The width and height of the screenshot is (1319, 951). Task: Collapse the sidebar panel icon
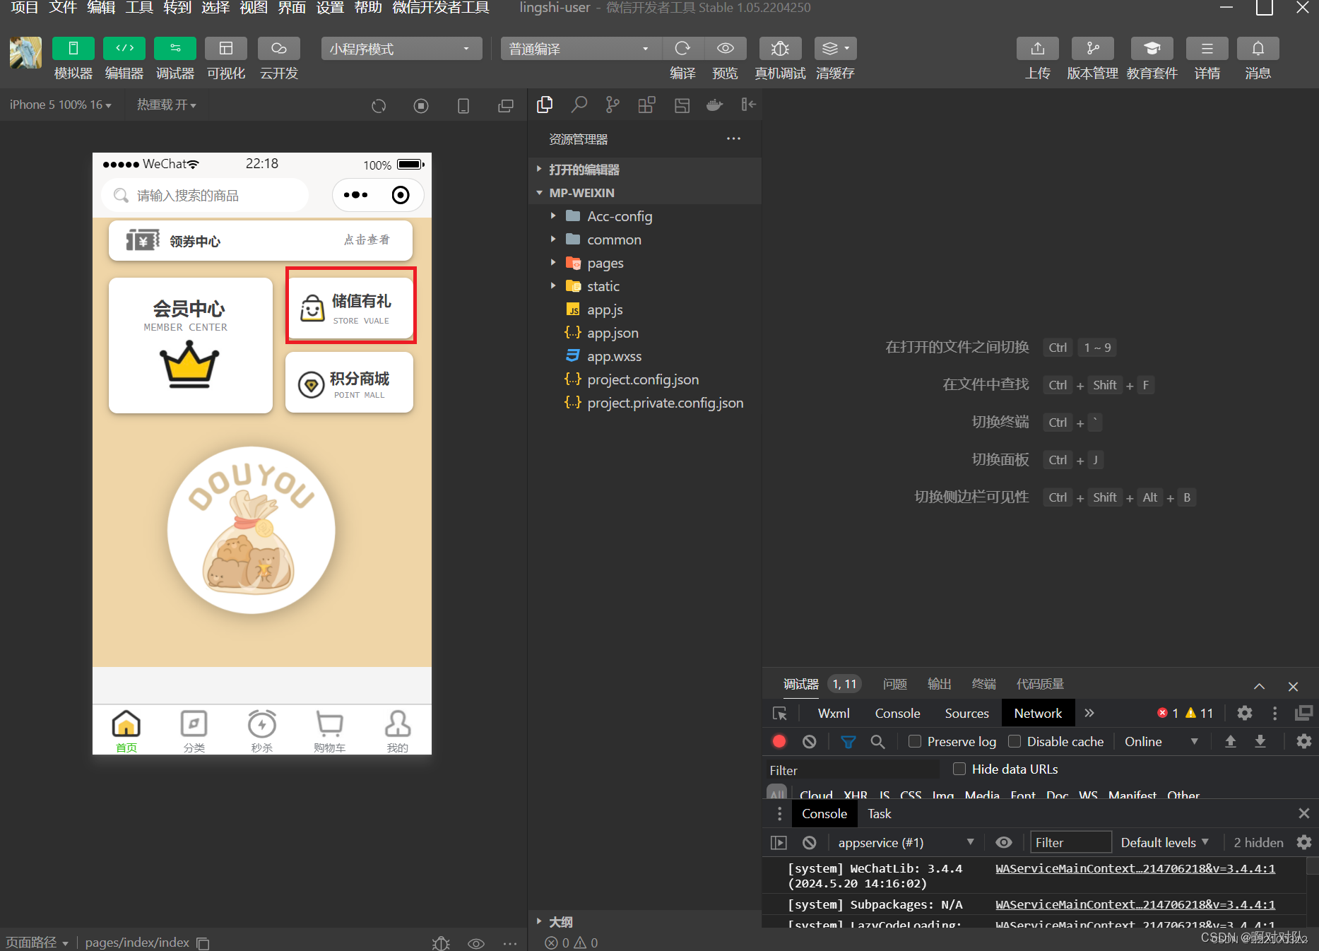pyautogui.click(x=748, y=105)
